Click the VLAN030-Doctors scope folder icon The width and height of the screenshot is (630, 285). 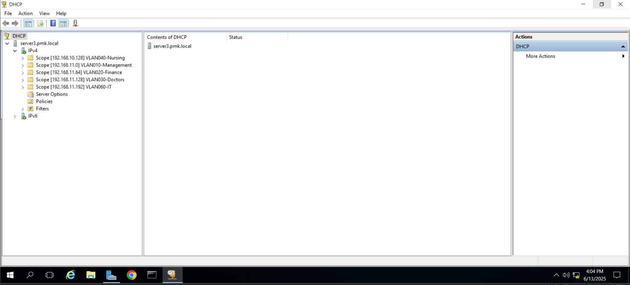(x=31, y=80)
